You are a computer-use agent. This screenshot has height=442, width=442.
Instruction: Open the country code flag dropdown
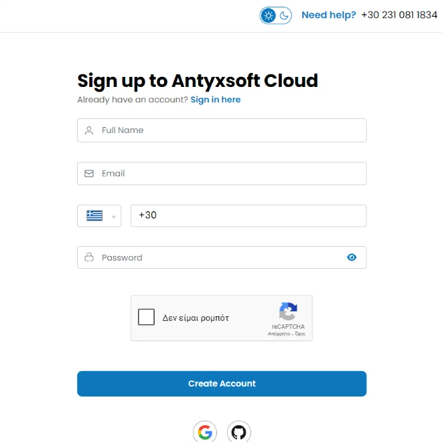coord(99,216)
